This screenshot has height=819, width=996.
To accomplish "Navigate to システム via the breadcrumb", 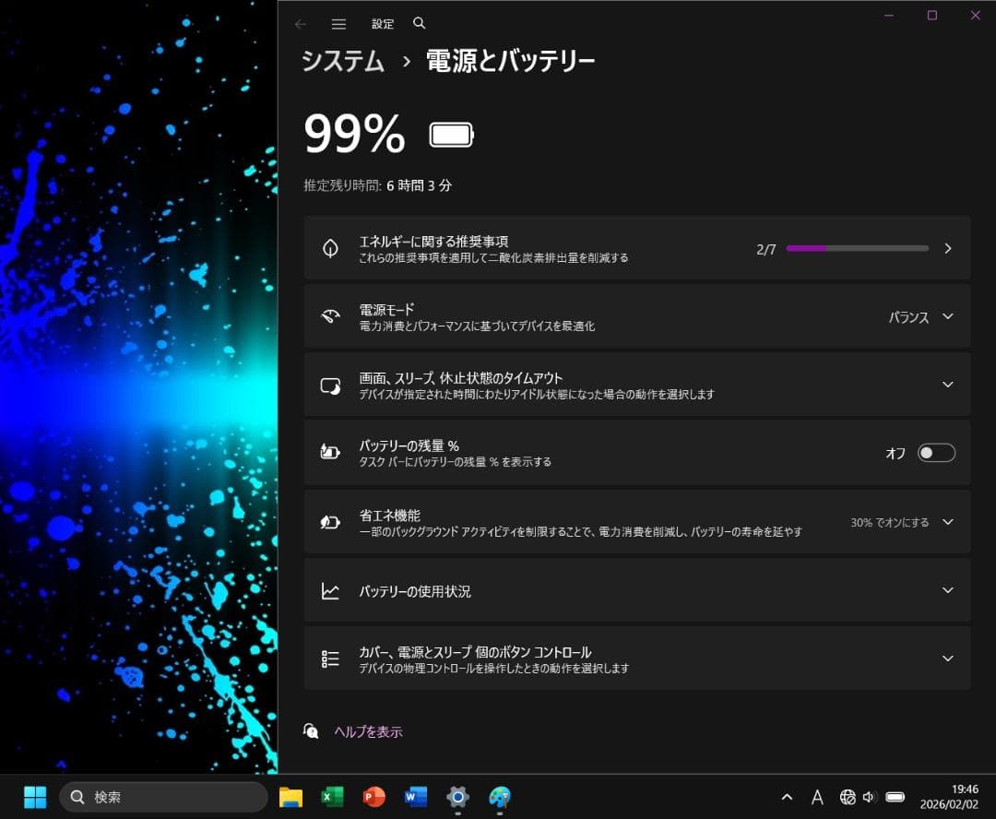I will 341,61.
